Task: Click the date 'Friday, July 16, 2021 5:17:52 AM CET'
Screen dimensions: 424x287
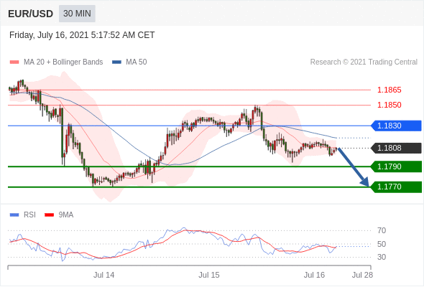Action: [82, 35]
